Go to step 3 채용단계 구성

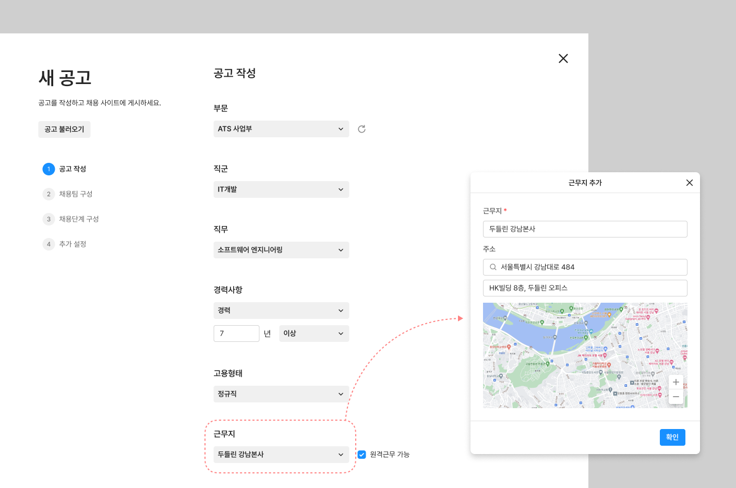[x=78, y=219]
